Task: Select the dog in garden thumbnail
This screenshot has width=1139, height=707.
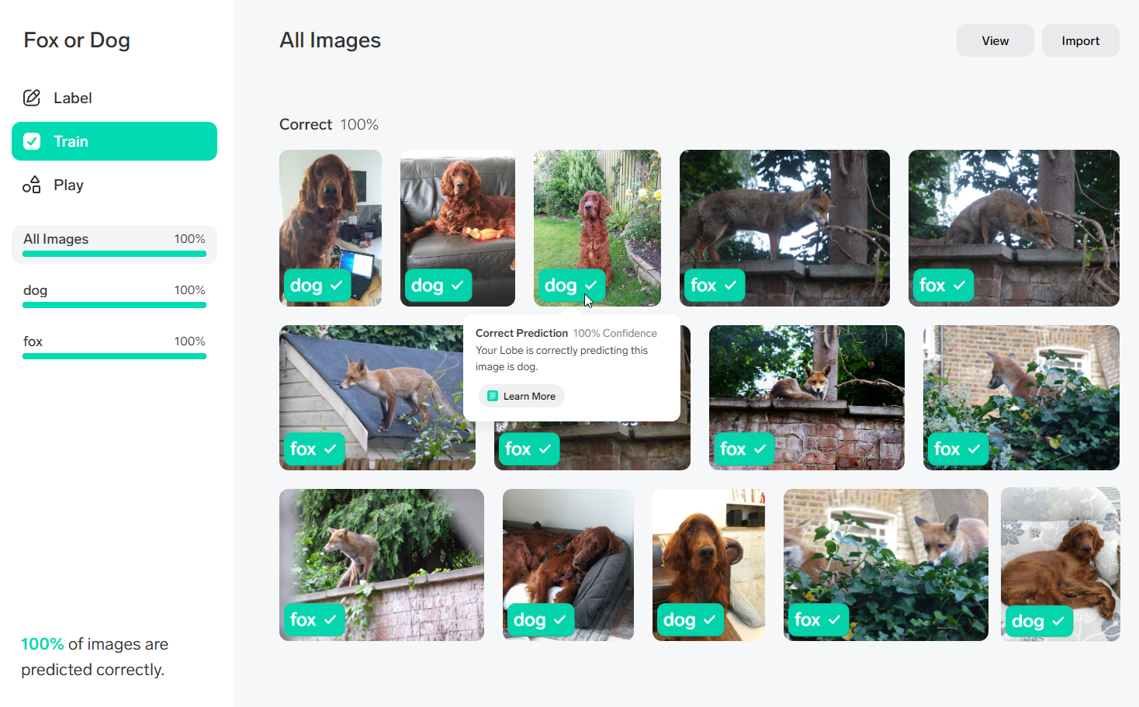Action: click(597, 228)
